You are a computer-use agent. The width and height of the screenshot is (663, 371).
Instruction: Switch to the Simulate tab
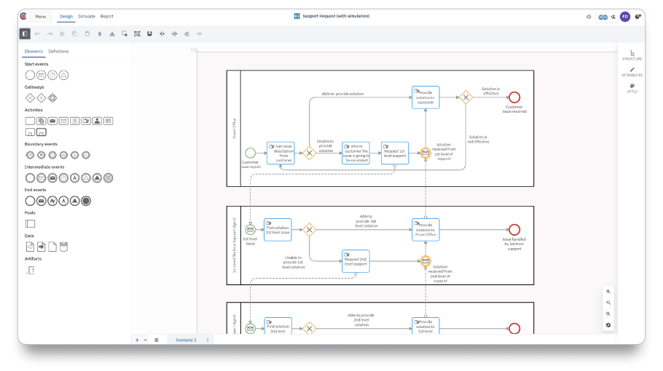pyautogui.click(x=86, y=17)
